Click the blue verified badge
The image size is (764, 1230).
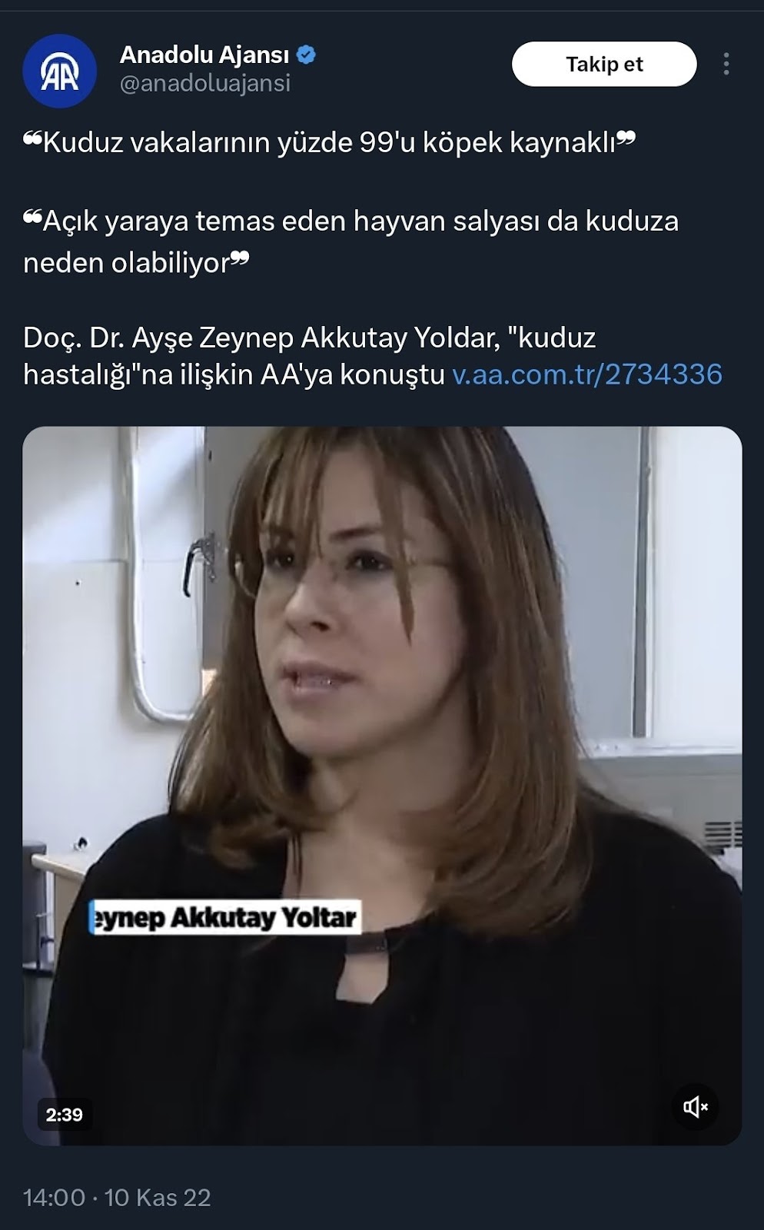[307, 55]
